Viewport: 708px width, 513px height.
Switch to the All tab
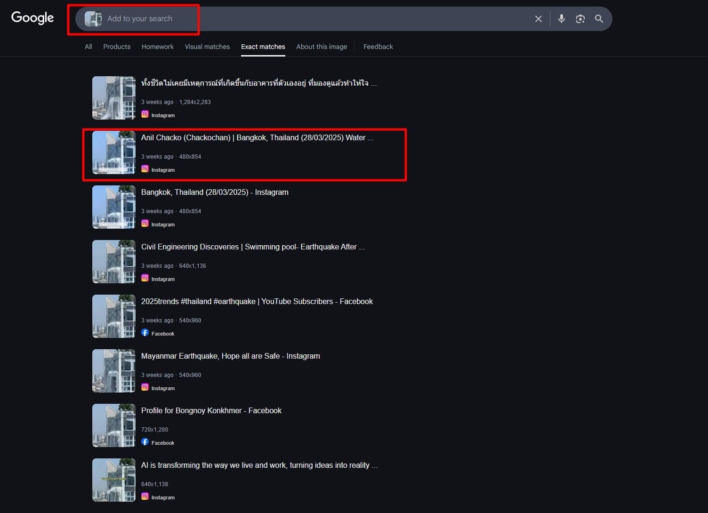coord(88,47)
